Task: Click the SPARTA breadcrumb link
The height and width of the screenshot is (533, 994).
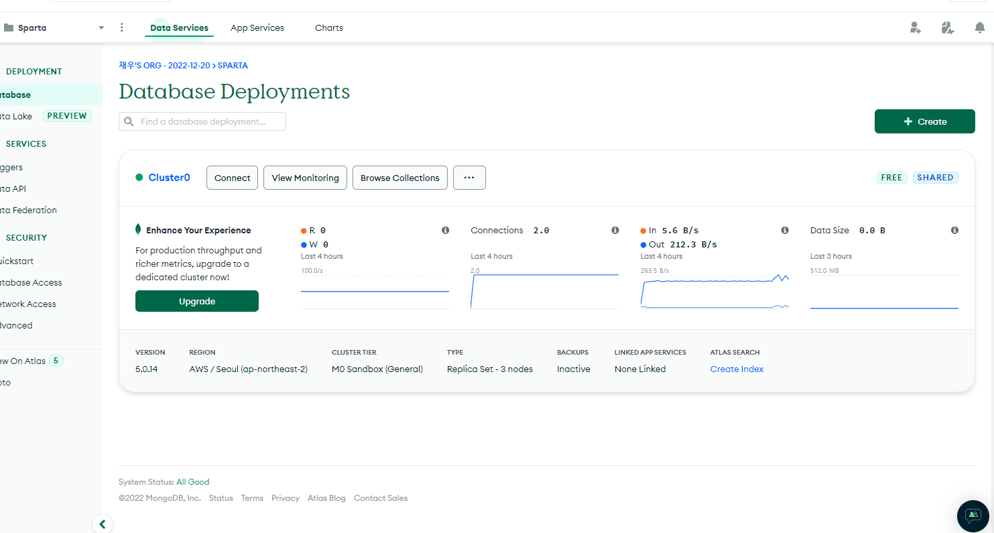Action: click(233, 66)
